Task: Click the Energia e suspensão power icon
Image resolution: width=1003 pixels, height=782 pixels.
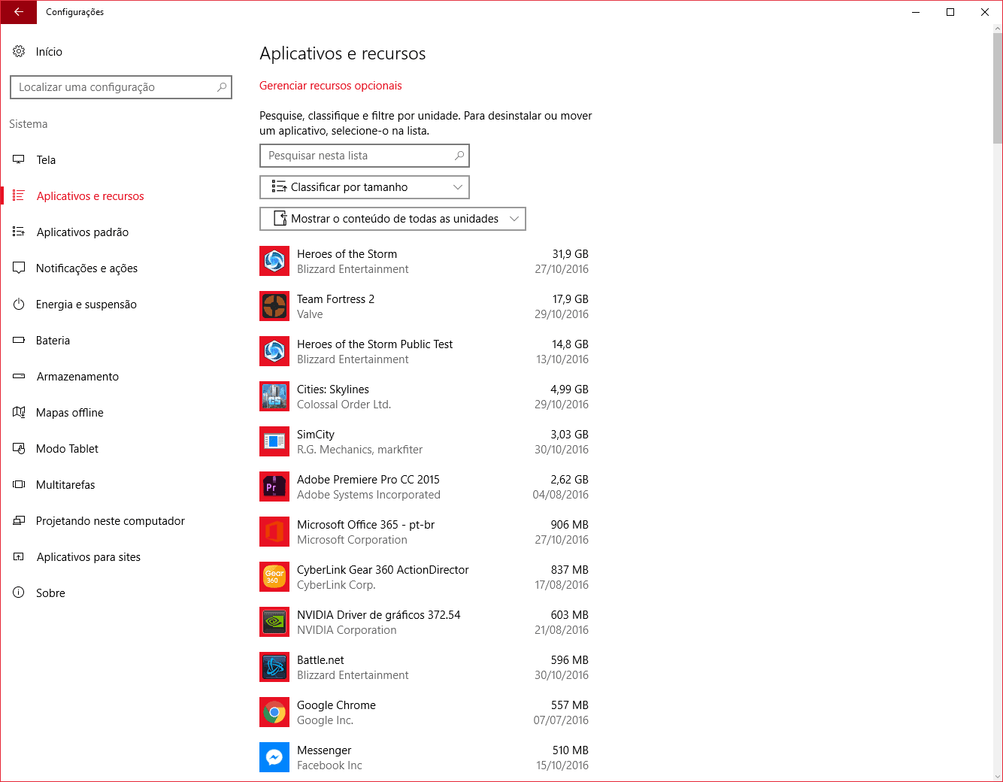Action: (19, 304)
